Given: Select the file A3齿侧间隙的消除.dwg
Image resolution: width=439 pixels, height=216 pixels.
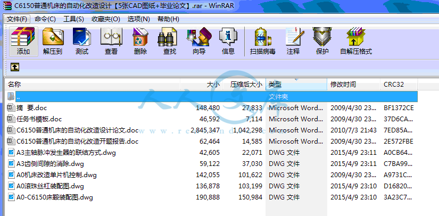Looking at the screenshot, I should pos(50,164).
